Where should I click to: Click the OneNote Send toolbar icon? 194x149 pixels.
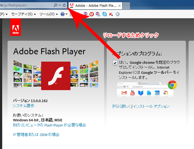pyautogui.click(x=85, y=14)
